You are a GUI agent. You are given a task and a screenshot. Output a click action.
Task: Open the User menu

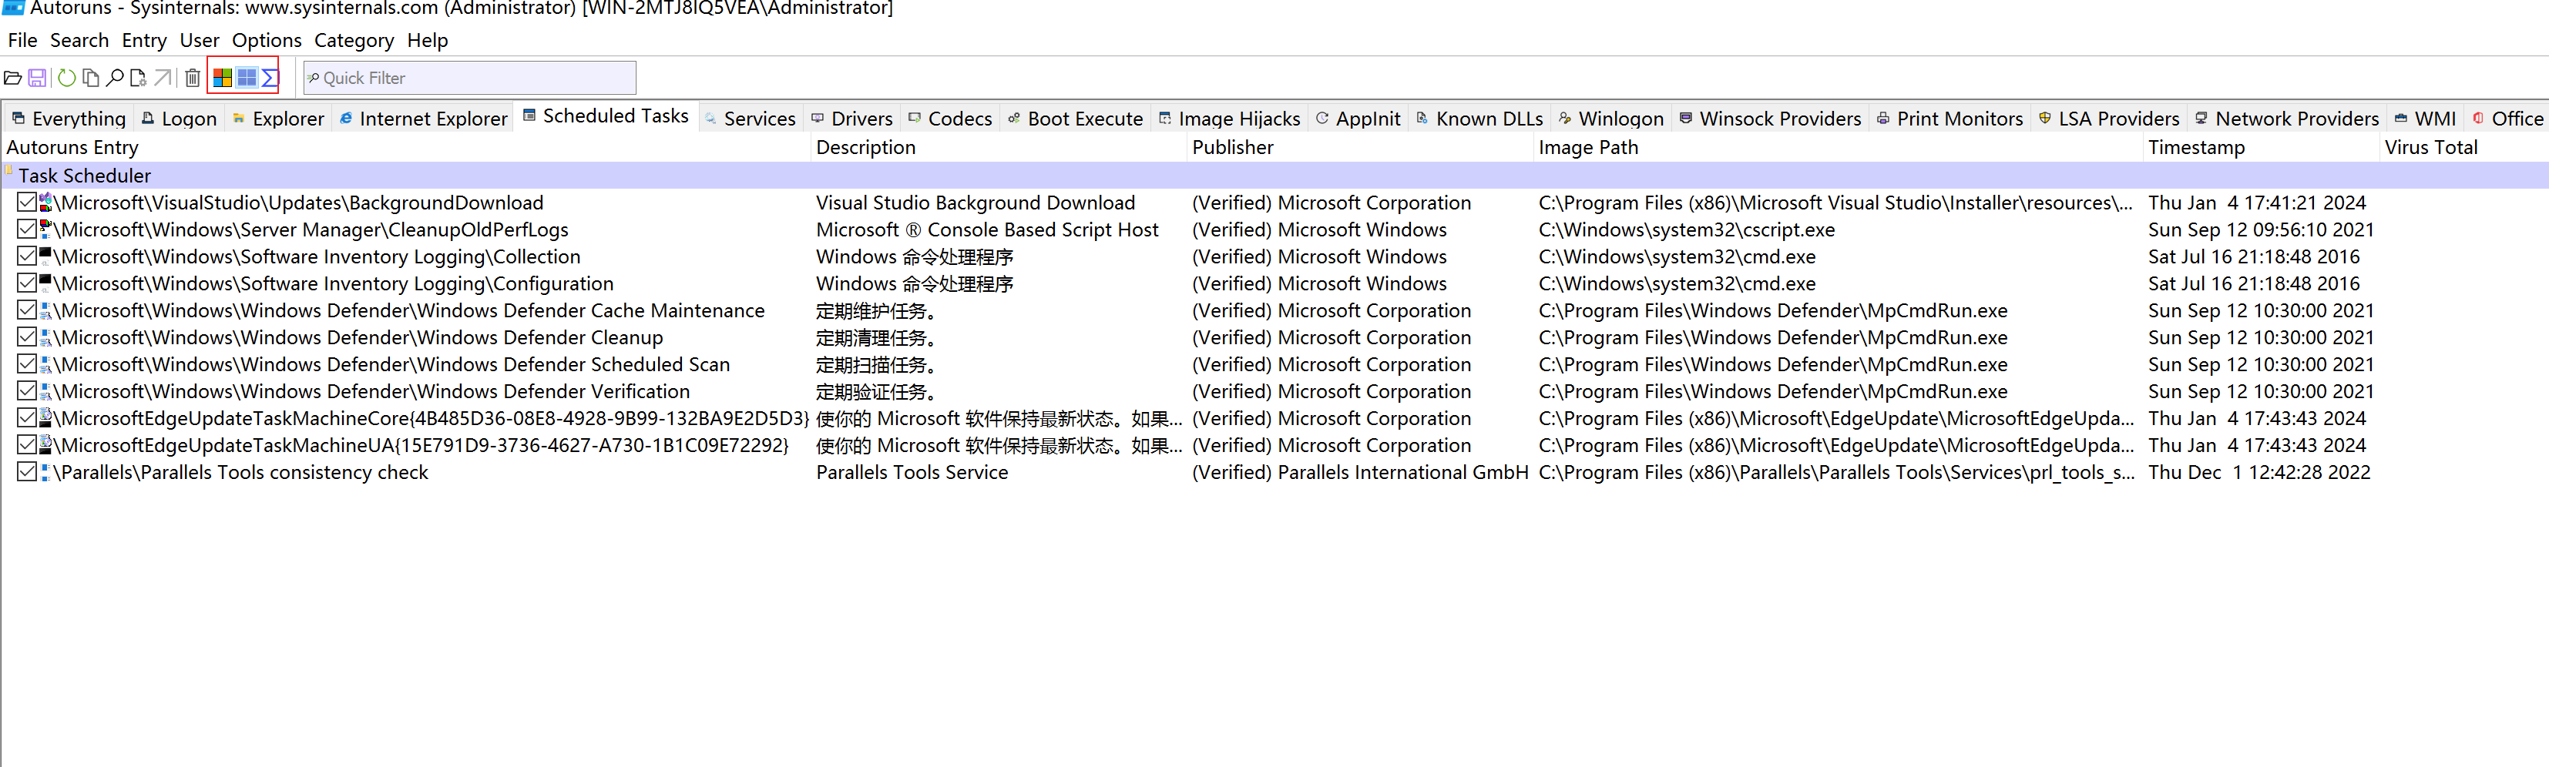coord(199,41)
